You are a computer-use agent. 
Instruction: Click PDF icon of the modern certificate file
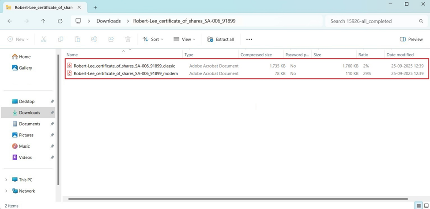[x=70, y=73]
